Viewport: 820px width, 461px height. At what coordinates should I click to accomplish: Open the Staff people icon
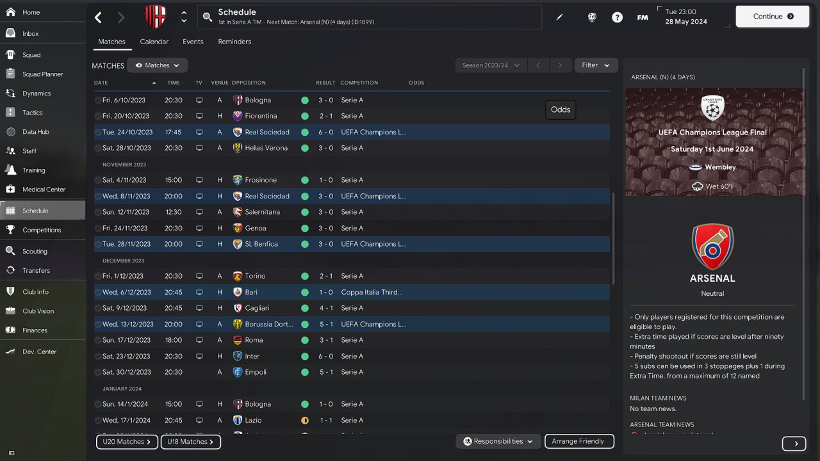(10, 151)
